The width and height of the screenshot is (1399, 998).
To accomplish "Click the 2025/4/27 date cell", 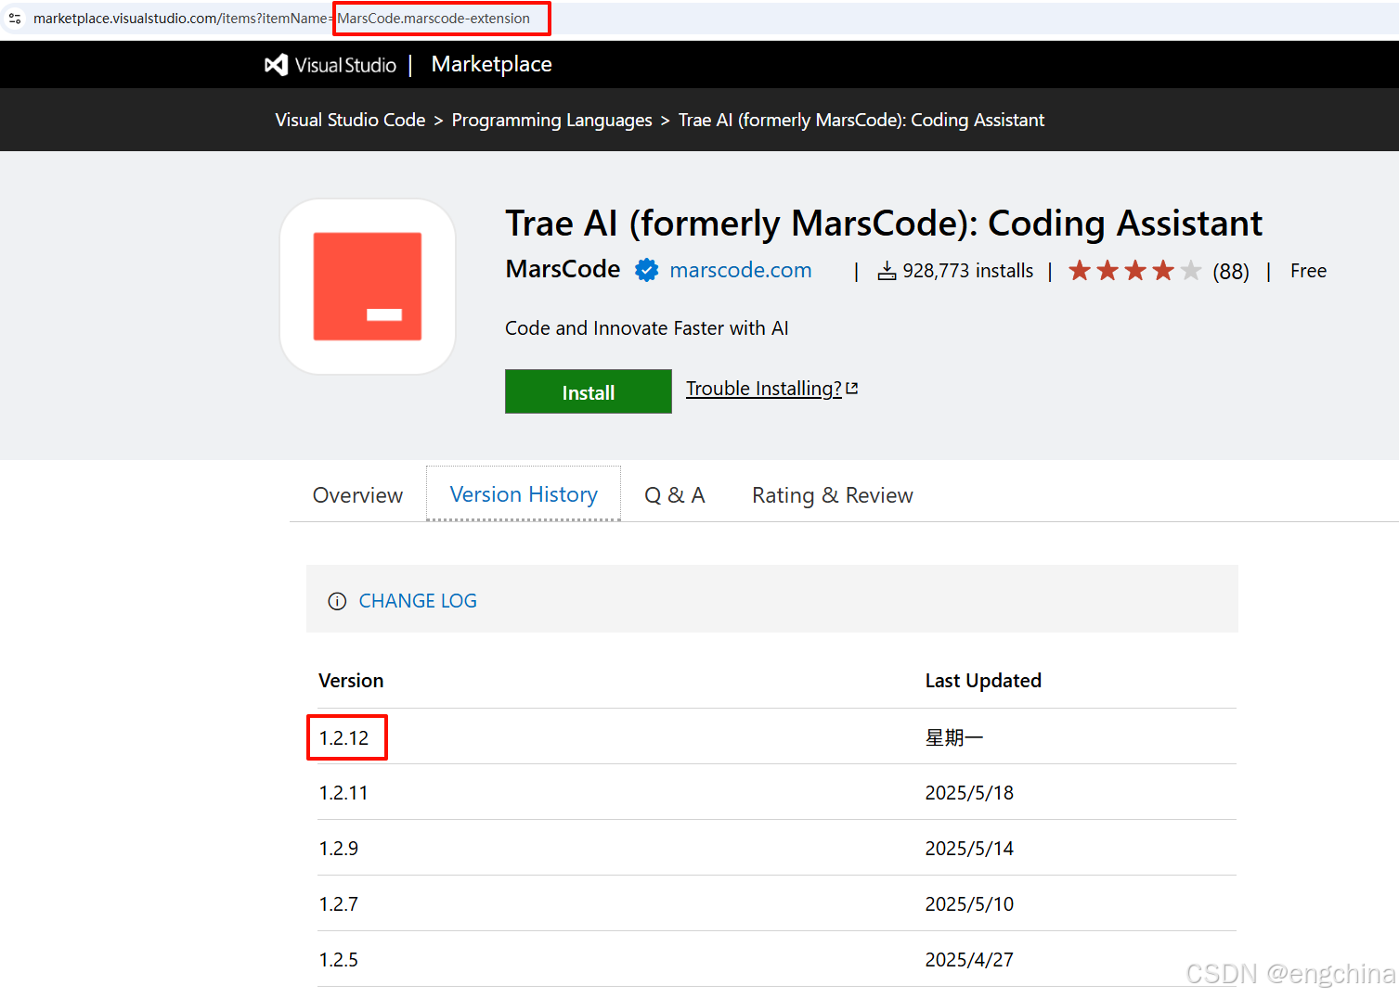I will point(969,960).
